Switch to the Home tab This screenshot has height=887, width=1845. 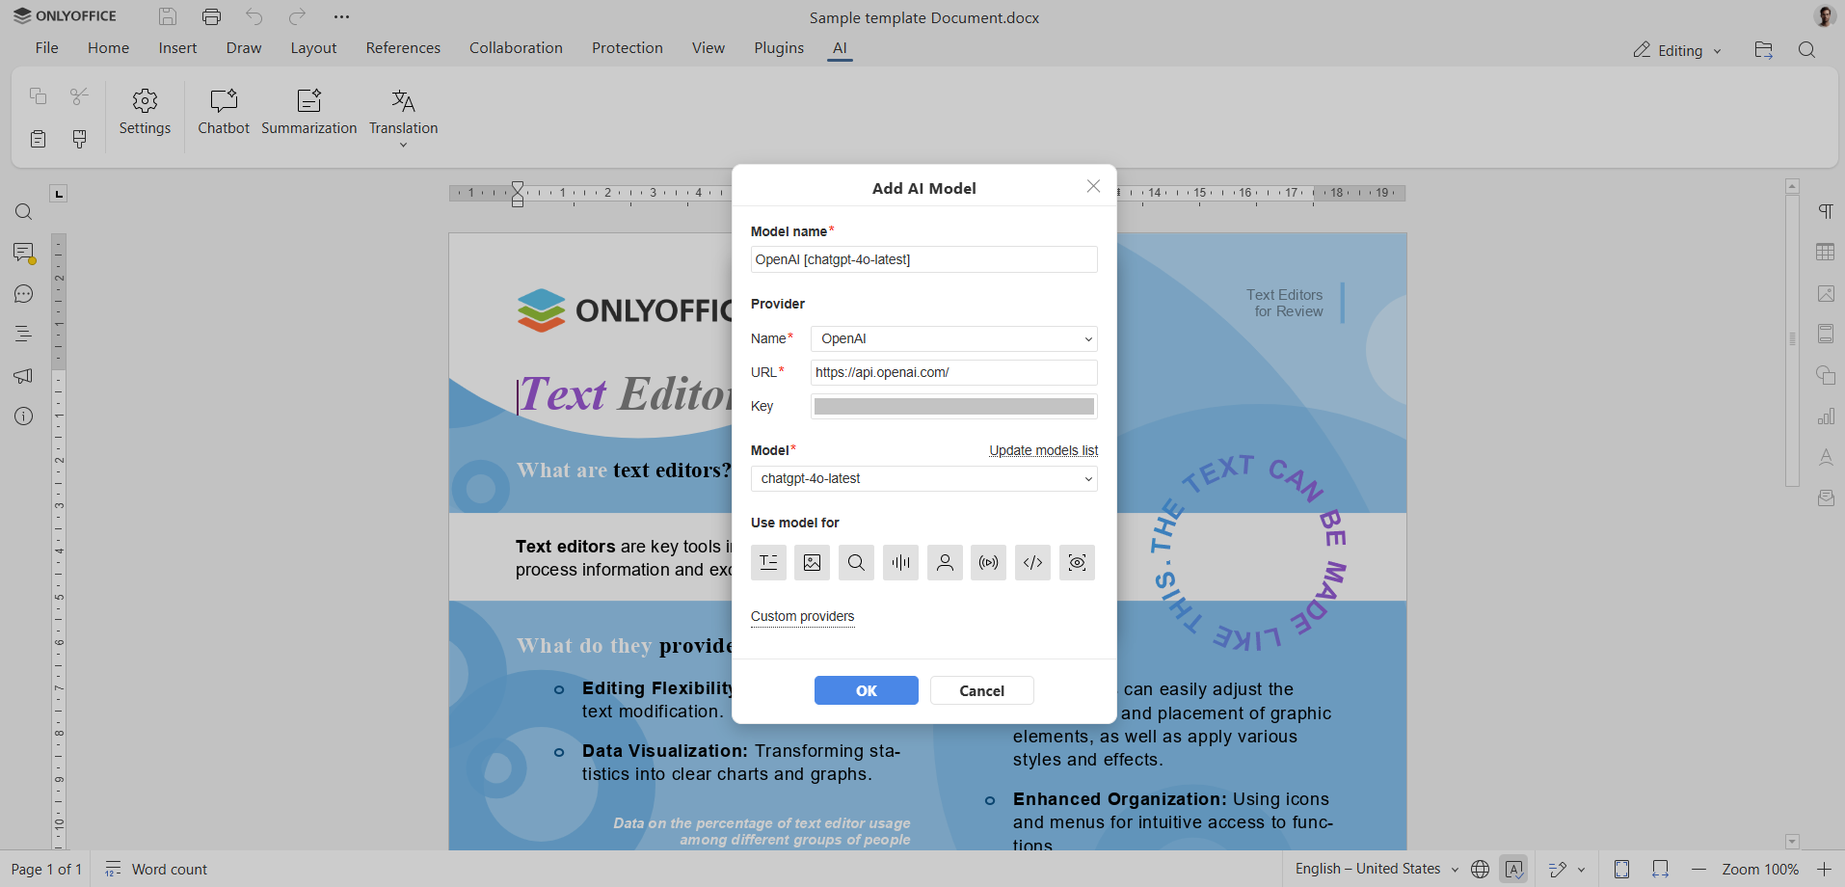coord(108,48)
